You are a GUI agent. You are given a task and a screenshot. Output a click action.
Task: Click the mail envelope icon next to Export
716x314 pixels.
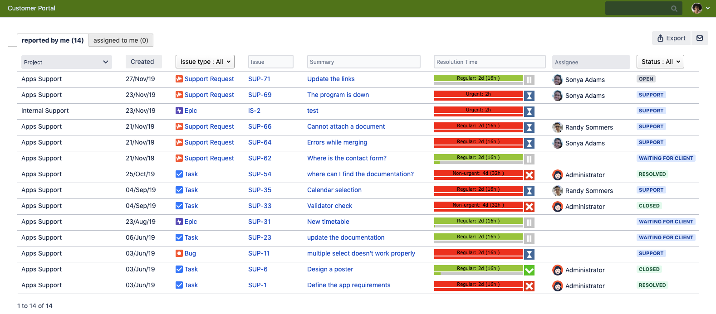click(699, 38)
